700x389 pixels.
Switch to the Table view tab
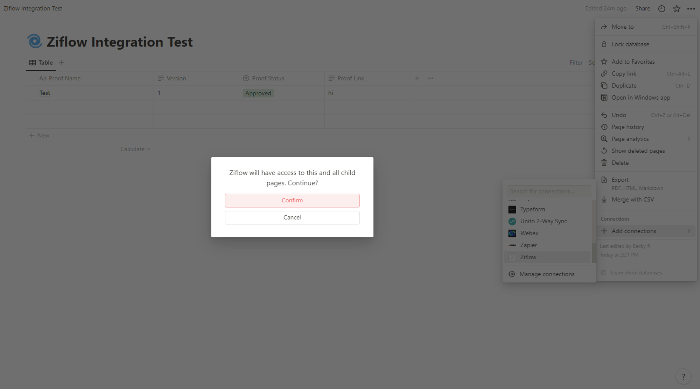[x=41, y=63]
